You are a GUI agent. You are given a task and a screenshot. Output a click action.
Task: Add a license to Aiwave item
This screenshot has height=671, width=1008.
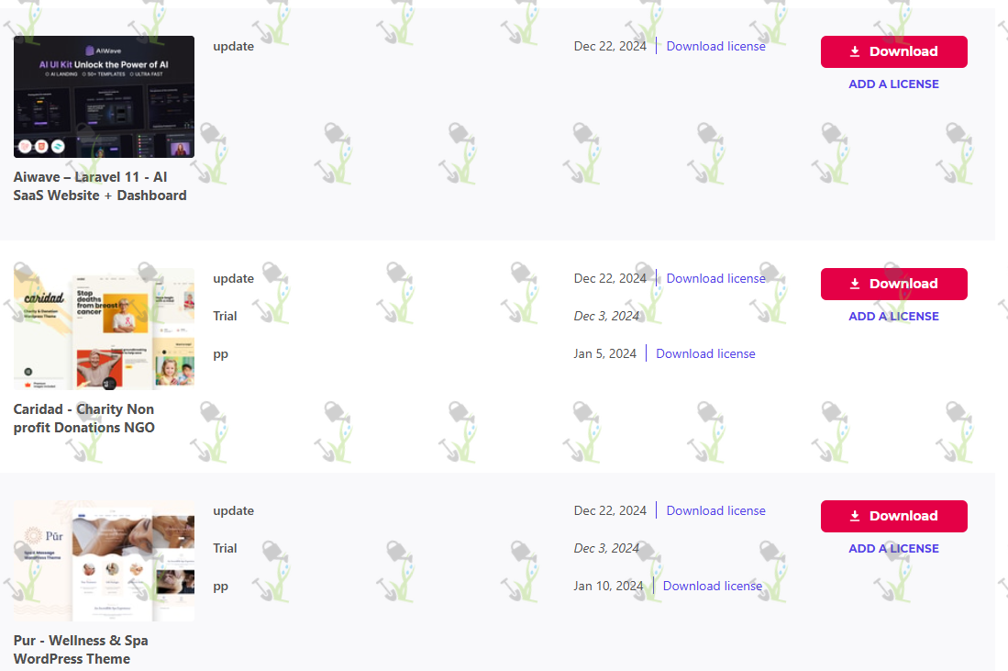893,84
